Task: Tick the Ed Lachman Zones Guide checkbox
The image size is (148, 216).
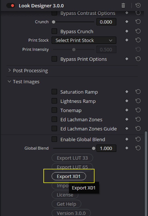Action: (x=54, y=129)
